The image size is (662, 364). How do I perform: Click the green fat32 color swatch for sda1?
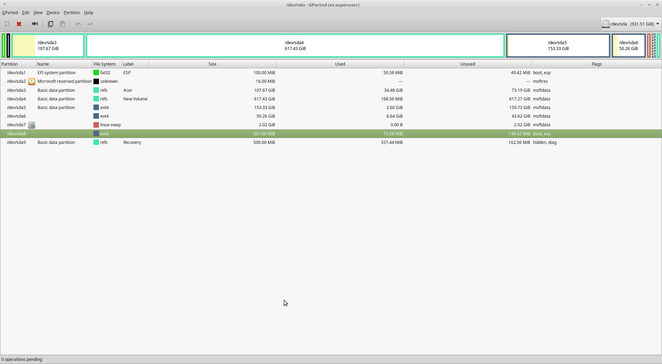click(96, 73)
